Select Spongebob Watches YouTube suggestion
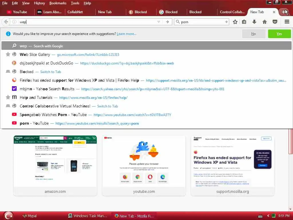 click(146, 115)
